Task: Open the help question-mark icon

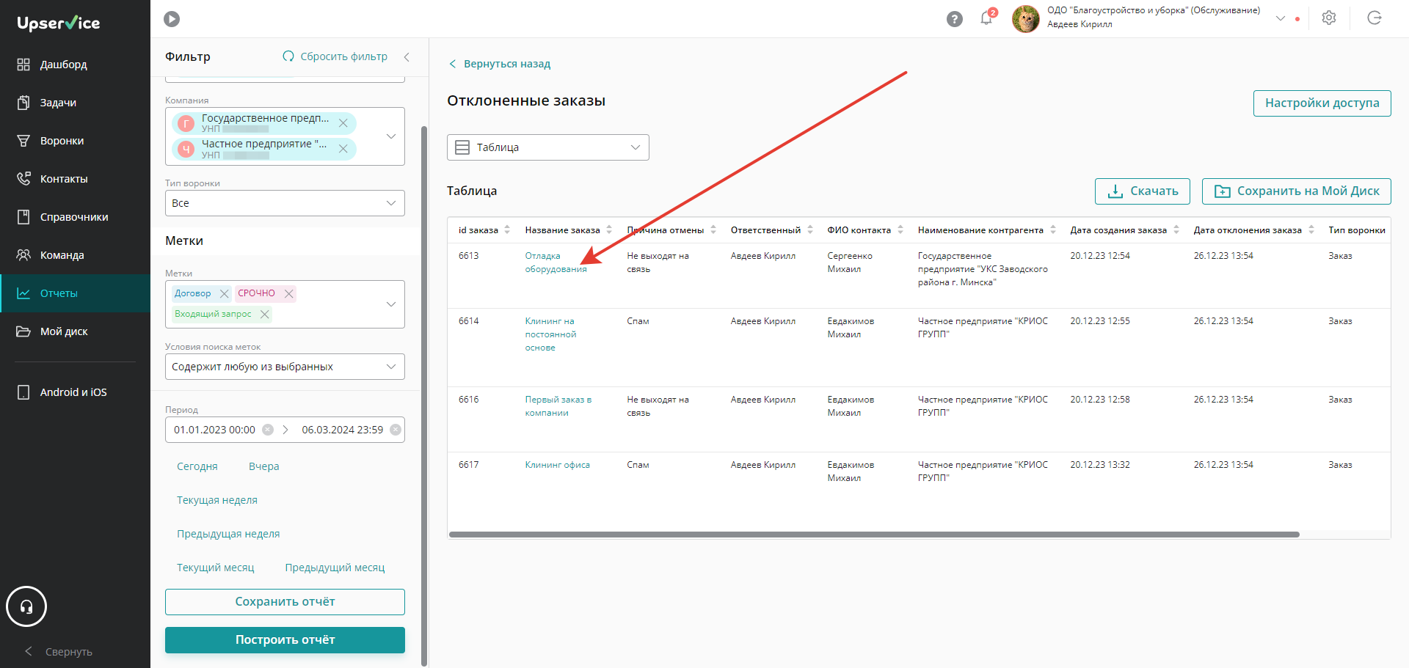Action: [954, 19]
